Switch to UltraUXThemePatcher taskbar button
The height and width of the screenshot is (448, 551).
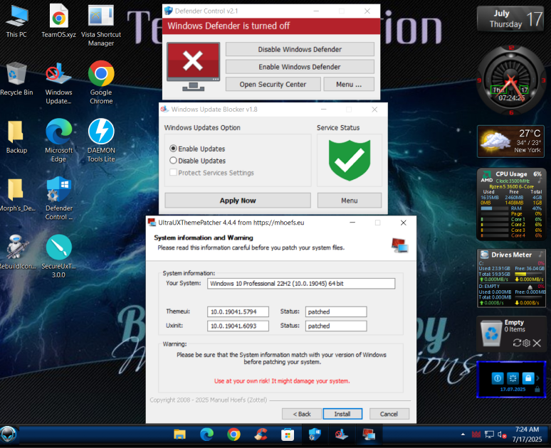pyautogui.click(x=369, y=434)
